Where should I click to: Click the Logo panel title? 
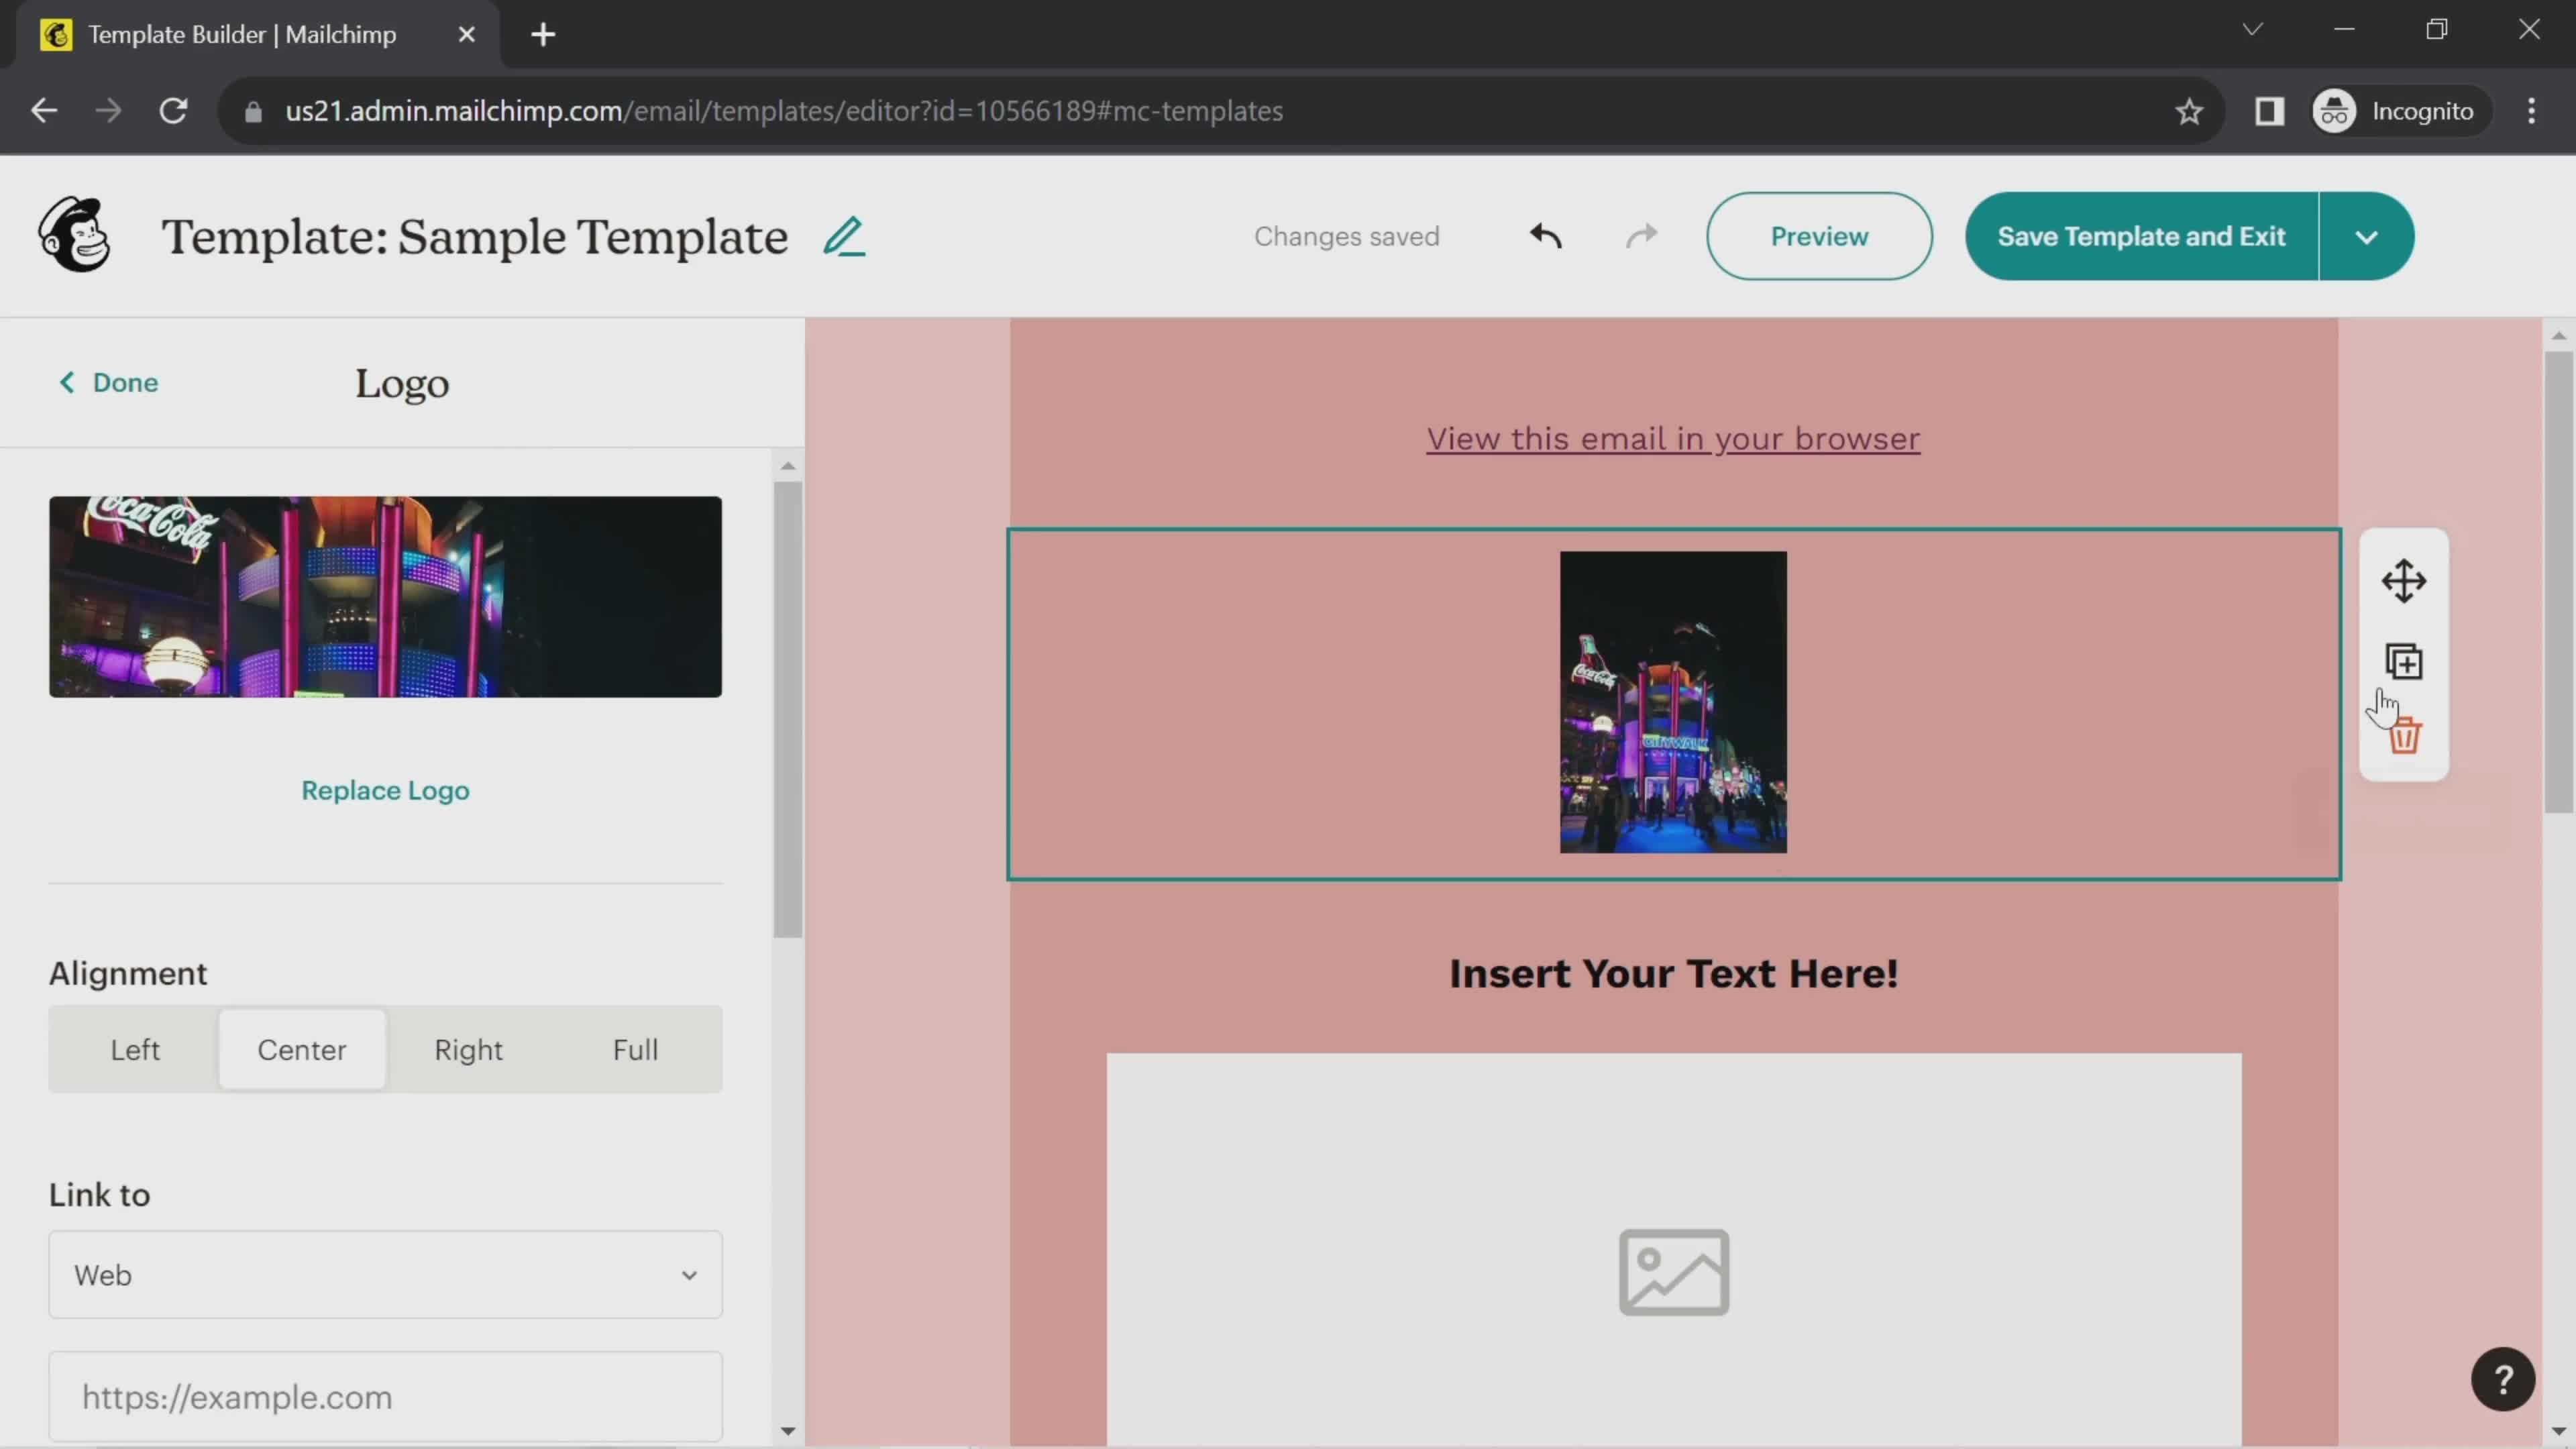point(402,383)
